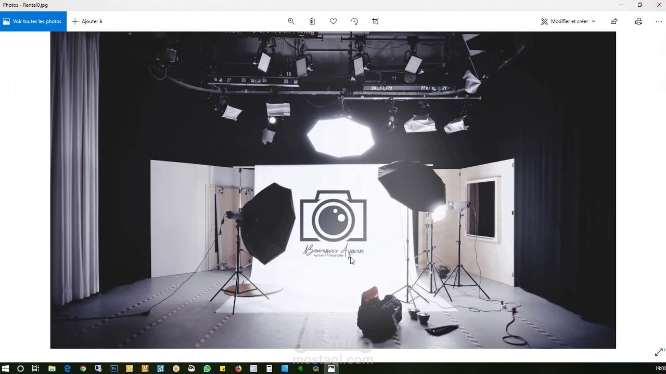Minimize the Photos window

(x=620, y=5)
